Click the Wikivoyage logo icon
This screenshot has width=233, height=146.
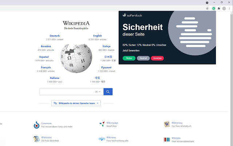coord(102,124)
